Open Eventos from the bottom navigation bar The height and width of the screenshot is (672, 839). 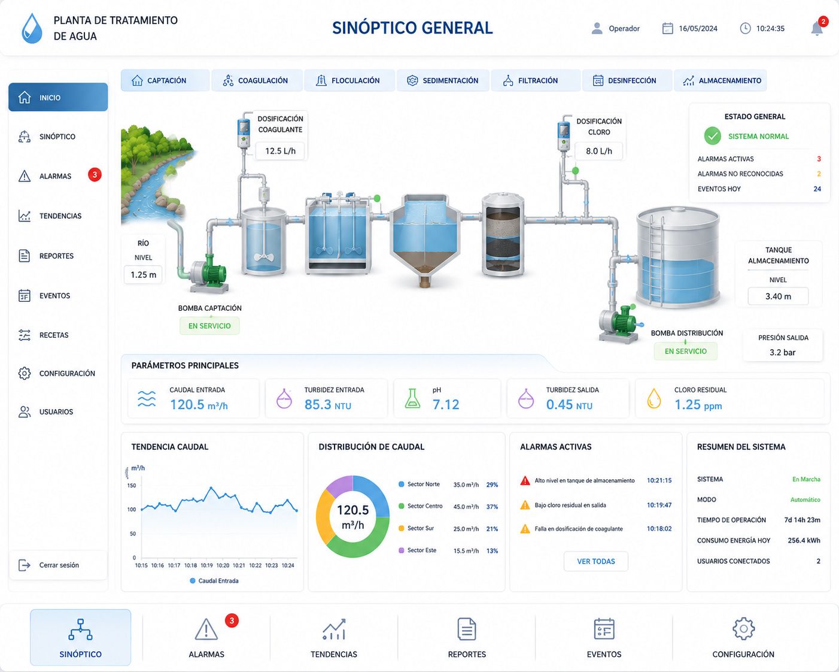point(604,637)
